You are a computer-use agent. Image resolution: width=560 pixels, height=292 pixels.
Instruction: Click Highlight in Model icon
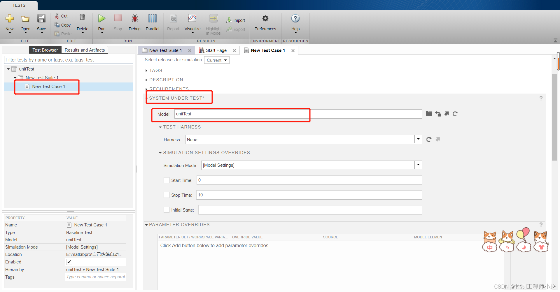[x=214, y=19]
